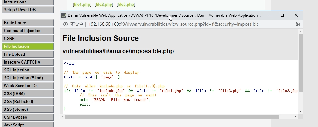Close the File Inclusion Source popup
The image size is (318, 127).
click(296, 15)
